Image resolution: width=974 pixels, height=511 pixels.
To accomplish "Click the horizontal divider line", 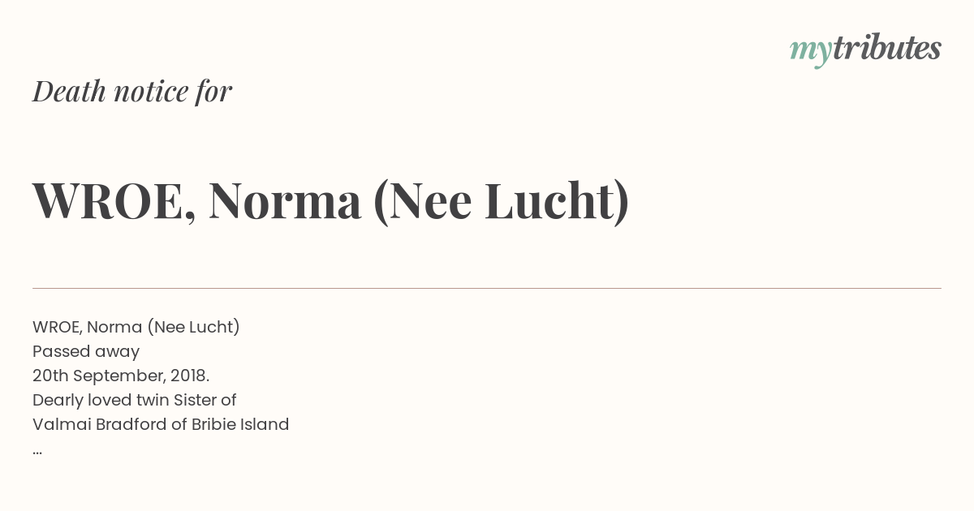I will coord(487,288).
